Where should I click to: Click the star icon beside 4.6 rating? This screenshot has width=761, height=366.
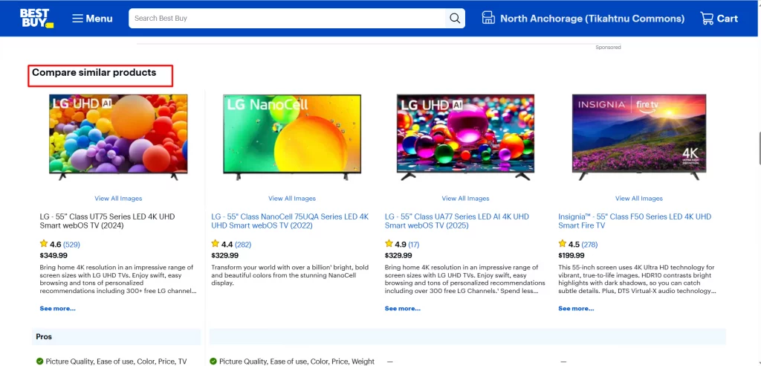pos(44,243)
